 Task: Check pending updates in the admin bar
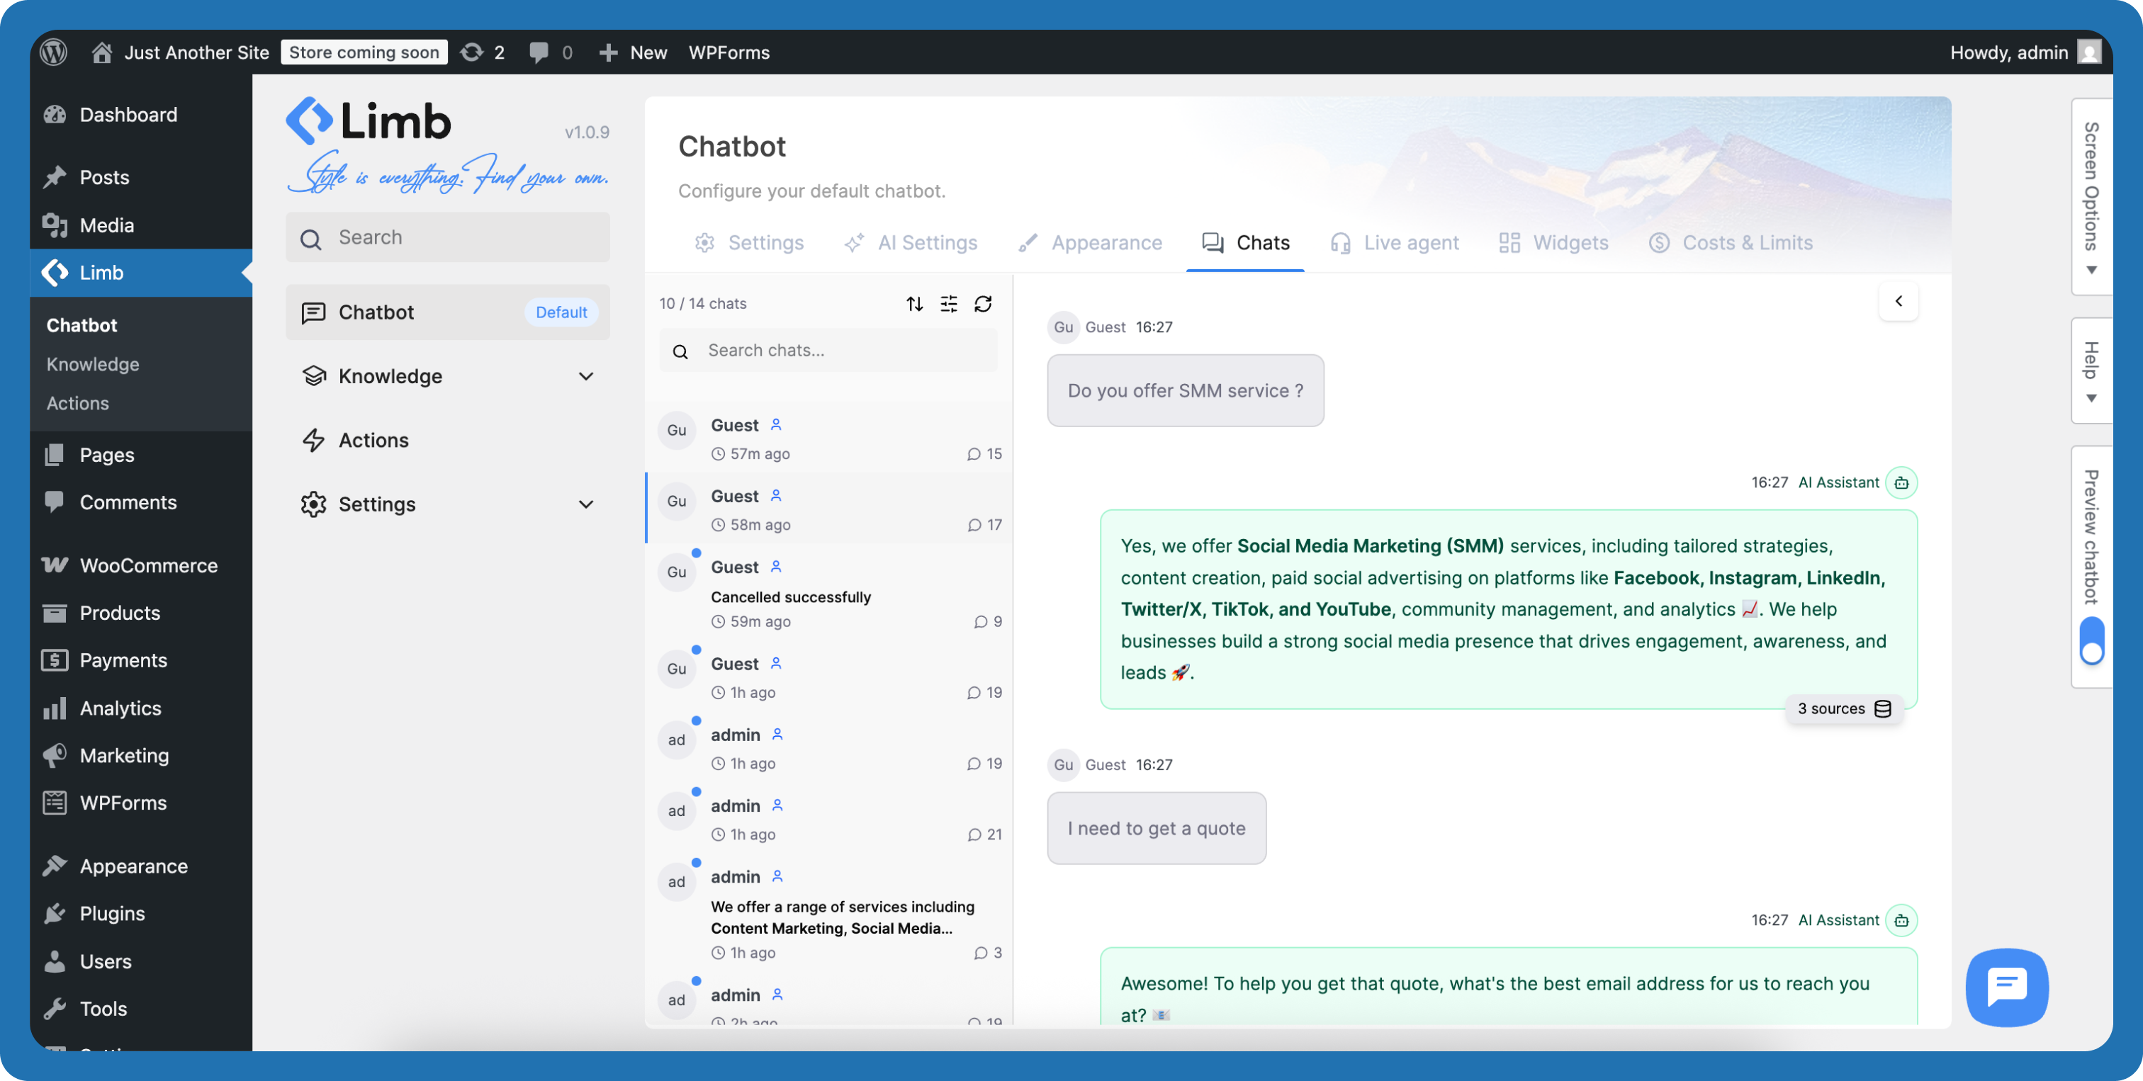[483, 52]
